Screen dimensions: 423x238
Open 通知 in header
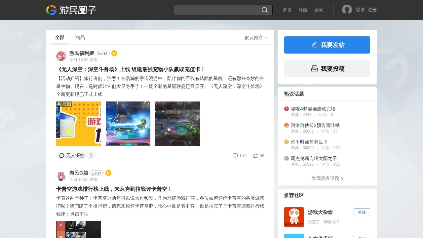319,10
